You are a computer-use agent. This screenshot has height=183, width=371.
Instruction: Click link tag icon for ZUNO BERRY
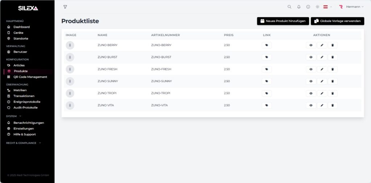tap(267, 45)
